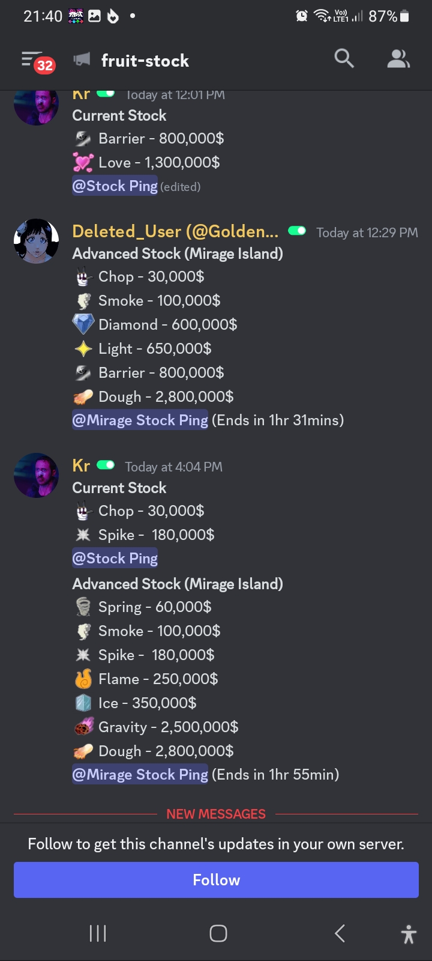Image resolution: width=432 pixels, height=961 pixels.
Task: Tap the Android back arrow
Action: coord(340,933)
